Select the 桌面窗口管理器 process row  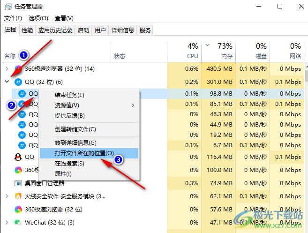pos(153,183)
